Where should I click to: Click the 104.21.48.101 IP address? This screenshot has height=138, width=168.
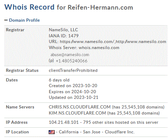click(64, 122)
